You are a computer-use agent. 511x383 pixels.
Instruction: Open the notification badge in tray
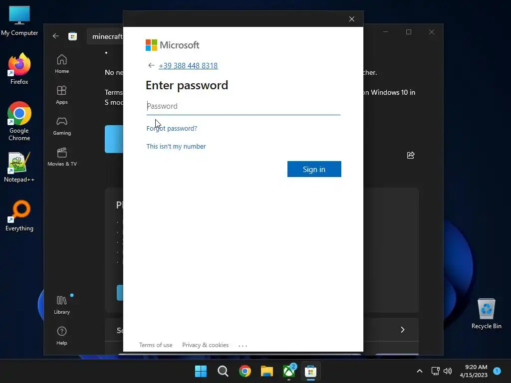click(497, 371)
